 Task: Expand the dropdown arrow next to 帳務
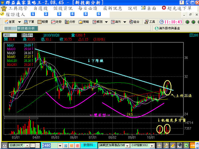pyautogui.click(x=106, y=22)
